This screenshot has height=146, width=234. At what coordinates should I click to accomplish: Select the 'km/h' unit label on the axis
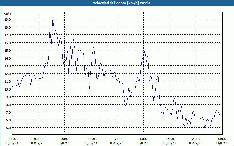(x=7, y=13)
